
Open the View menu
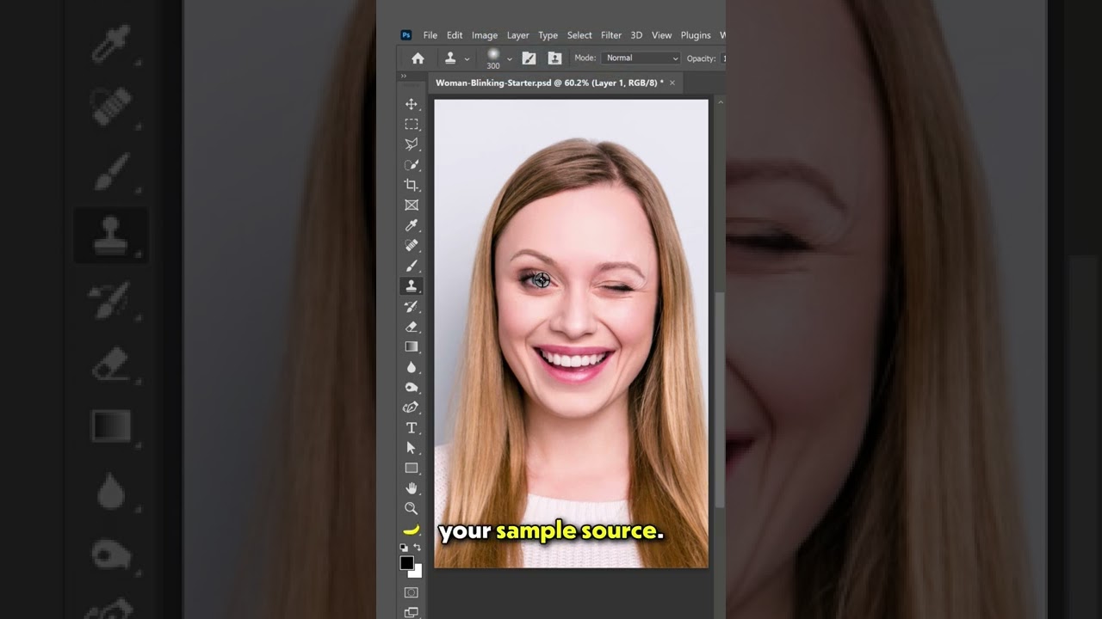pyautogui.click(x=661, y=35)
